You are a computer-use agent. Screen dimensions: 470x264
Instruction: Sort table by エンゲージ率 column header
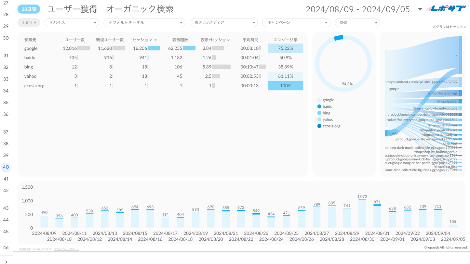coord(285,40)
